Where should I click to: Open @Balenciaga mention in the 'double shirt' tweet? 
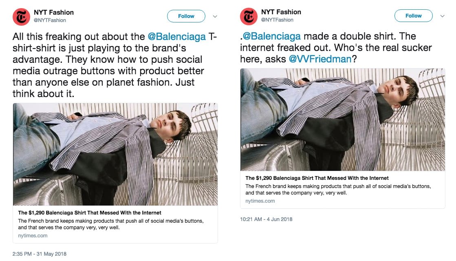[272, 37]
